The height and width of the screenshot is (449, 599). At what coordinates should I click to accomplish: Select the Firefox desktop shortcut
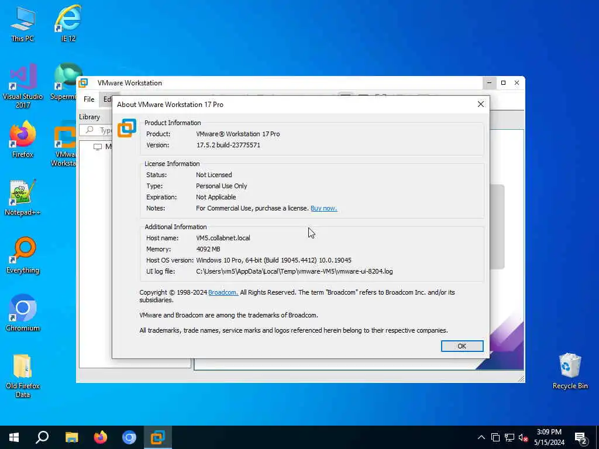point(23,139)
